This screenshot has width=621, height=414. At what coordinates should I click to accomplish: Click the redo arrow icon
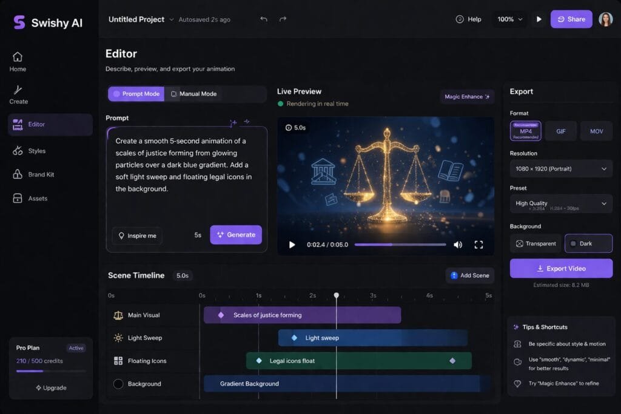(283, 19)
